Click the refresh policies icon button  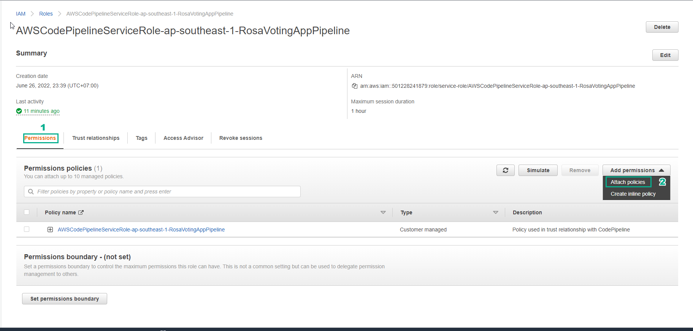coord(505,170)
